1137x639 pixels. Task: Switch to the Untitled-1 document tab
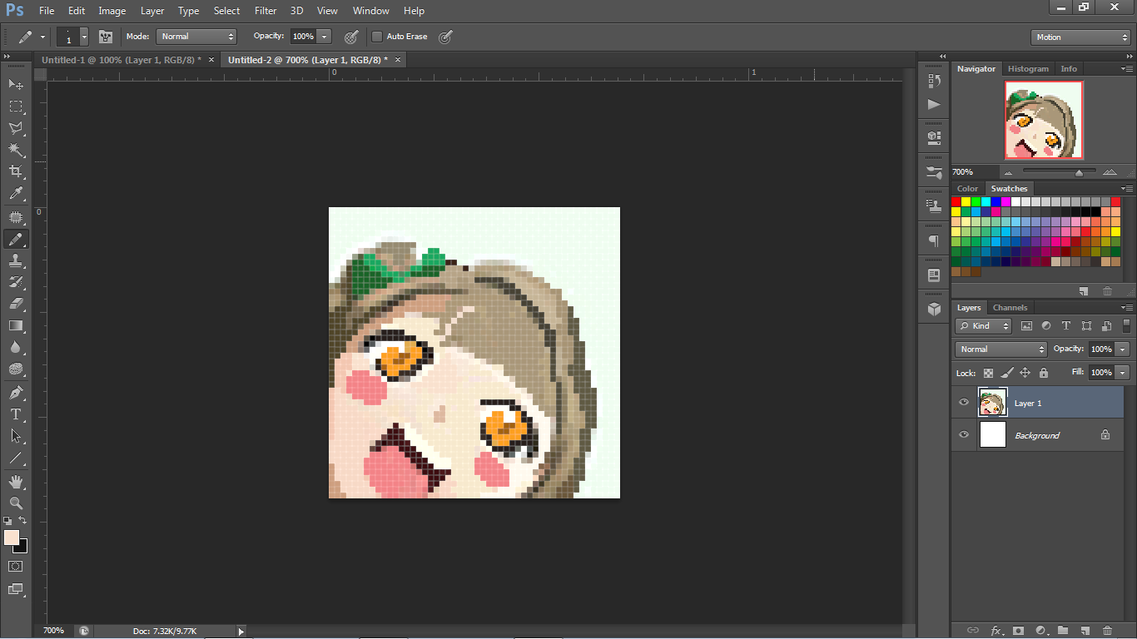(122, 60)
